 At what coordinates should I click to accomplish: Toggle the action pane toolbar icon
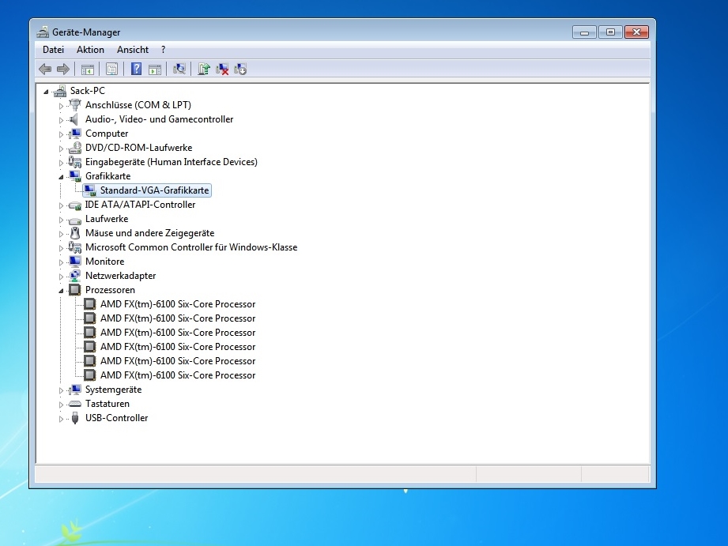point(155,70)
